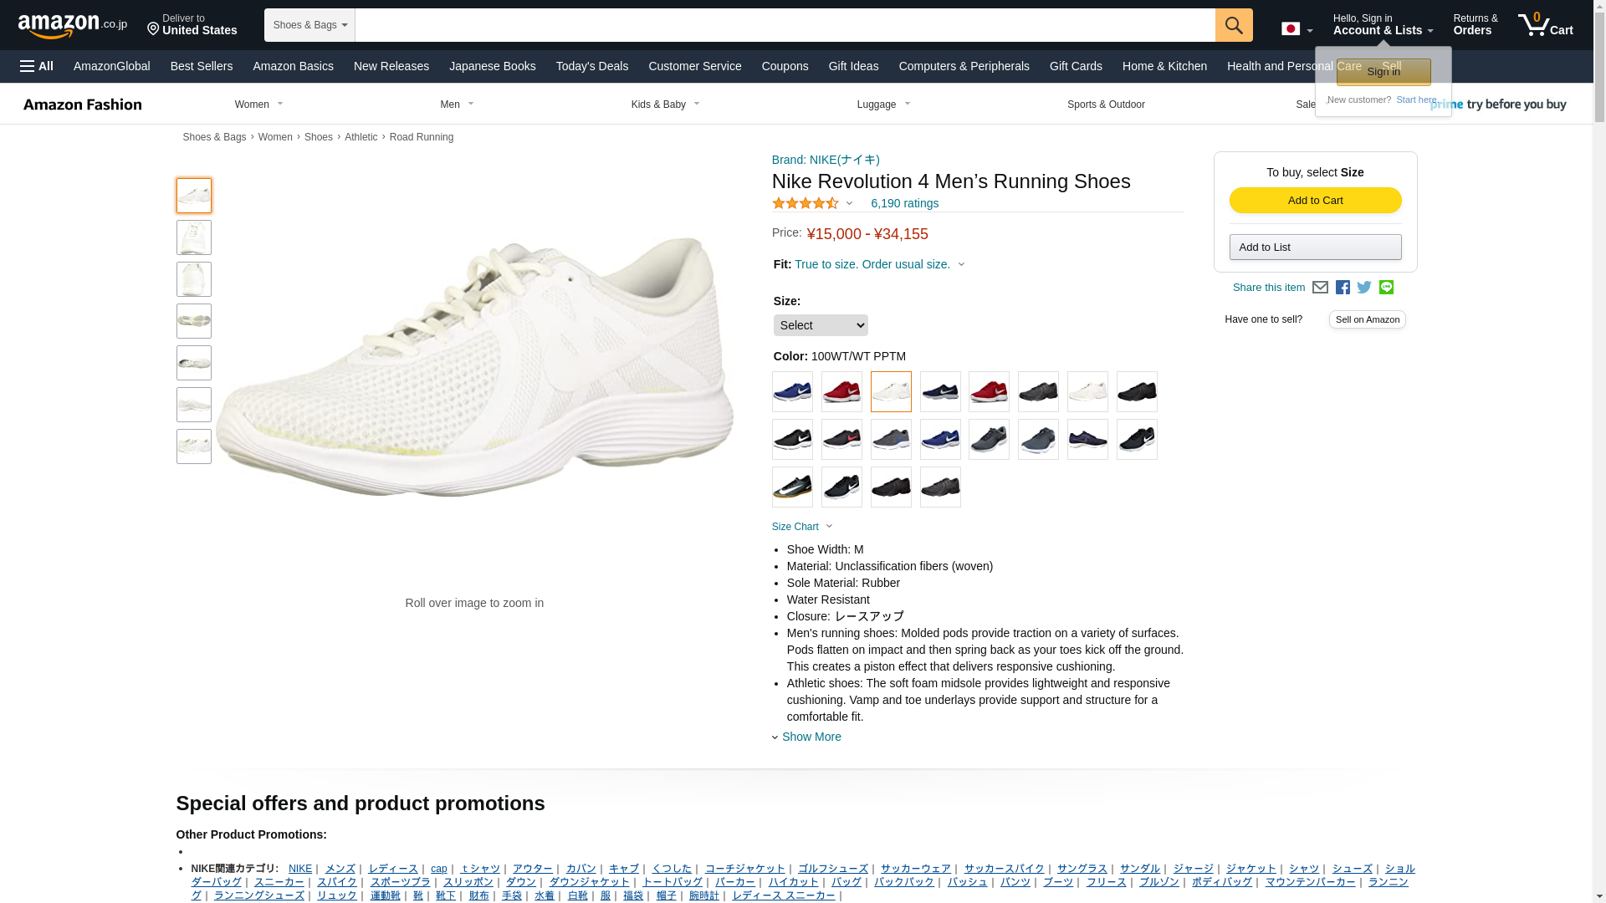Share this item via email icon
The image size is (1606, 903).
point(1320,288)
